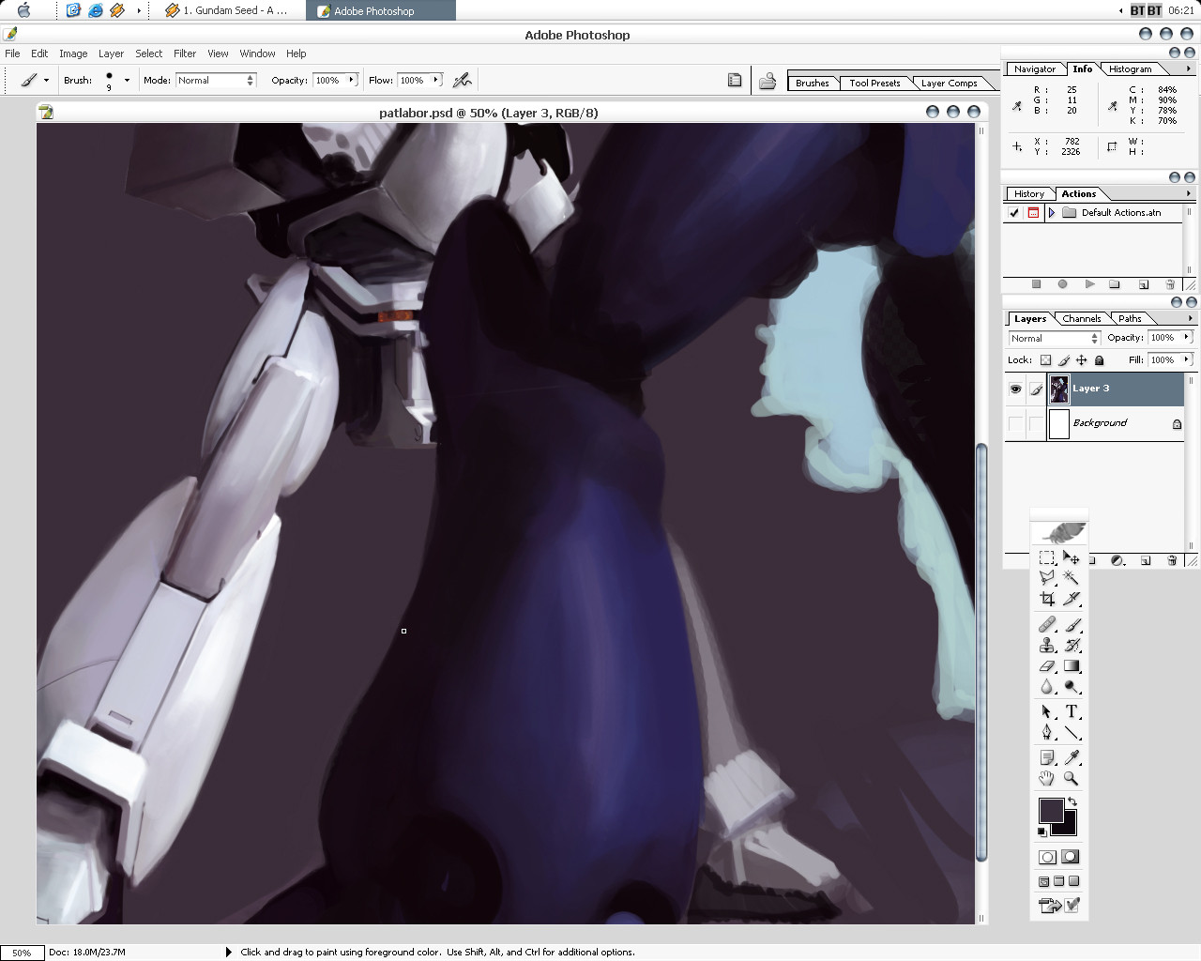Open the painting Mode dropdown
This screenshot has width=1201, height=961.
point(216,81)
